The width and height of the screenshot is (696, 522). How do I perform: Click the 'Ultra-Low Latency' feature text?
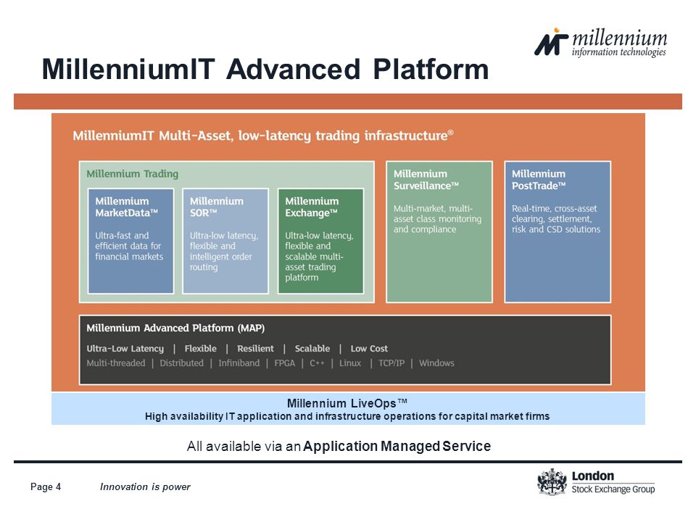125,349
